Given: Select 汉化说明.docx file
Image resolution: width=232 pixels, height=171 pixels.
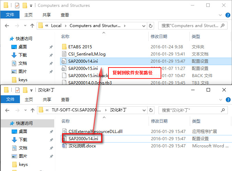Looking at the screenshot, I should point(82,146).
